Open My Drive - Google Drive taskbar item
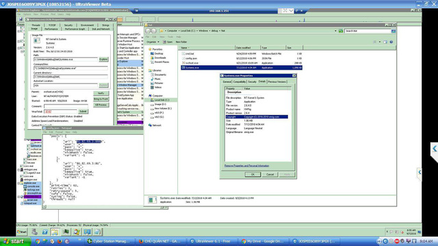The image size is (438, 246). (x=264, y=241)
